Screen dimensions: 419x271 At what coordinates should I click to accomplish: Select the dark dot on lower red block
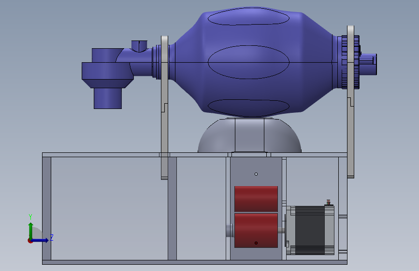(x=256, y=243)
